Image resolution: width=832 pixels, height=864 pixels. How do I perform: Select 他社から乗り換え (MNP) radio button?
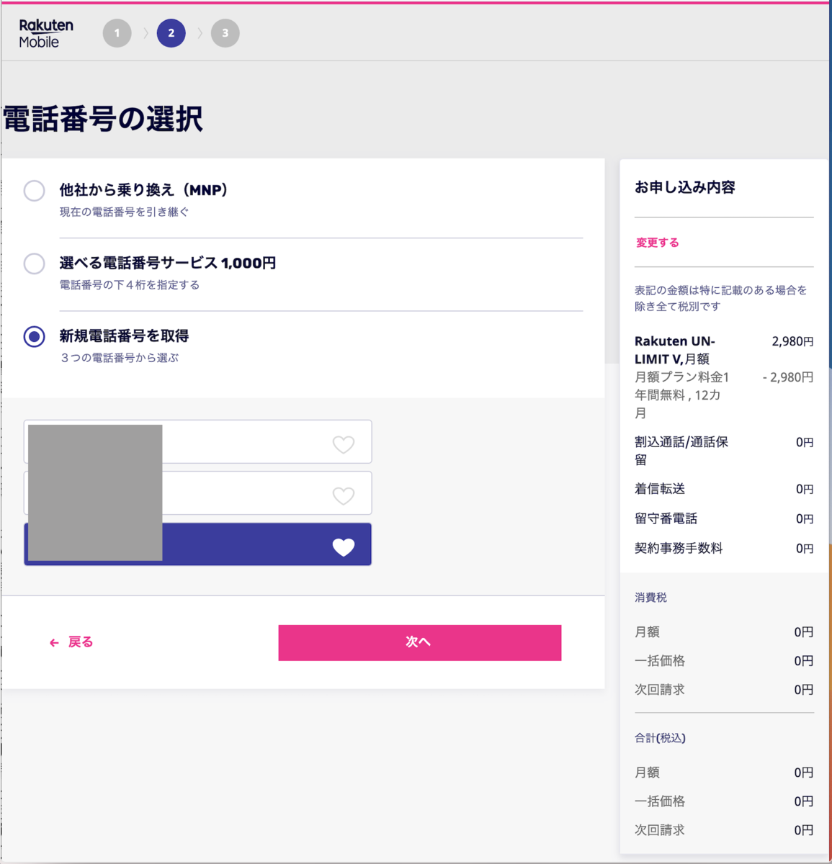click(34, 191)
